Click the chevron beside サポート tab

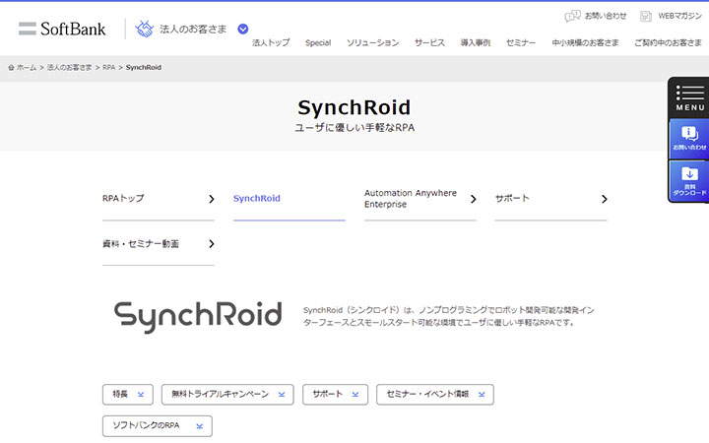[604, 199]
